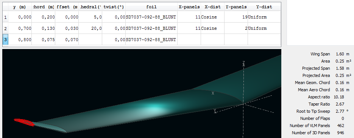Edit dihedral value 20,0 in row 2
This screenshot has width=354, height=138.
click(x=90, y=29)
